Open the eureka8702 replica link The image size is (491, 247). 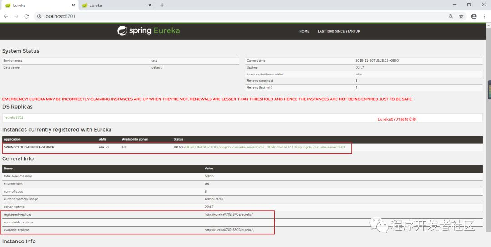[x=15, y=117]
